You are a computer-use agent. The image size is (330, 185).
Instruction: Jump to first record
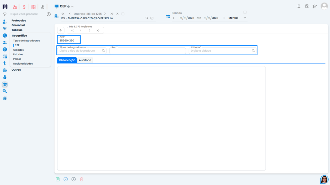coord(73,31)
